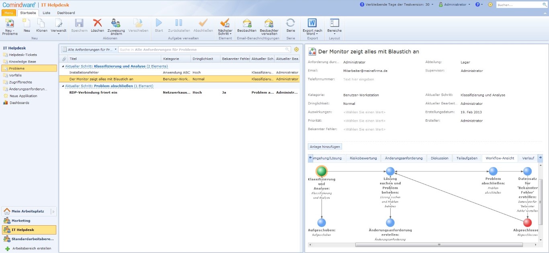Screen dimensions: 549x253
Task: Select the Problem abschließen workflow node
Action: (x=493, y=171)
